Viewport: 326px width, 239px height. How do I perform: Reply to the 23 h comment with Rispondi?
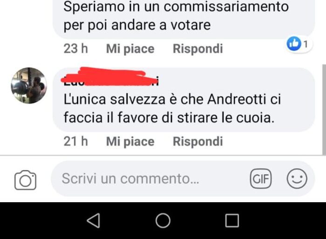tap(198, 49)
